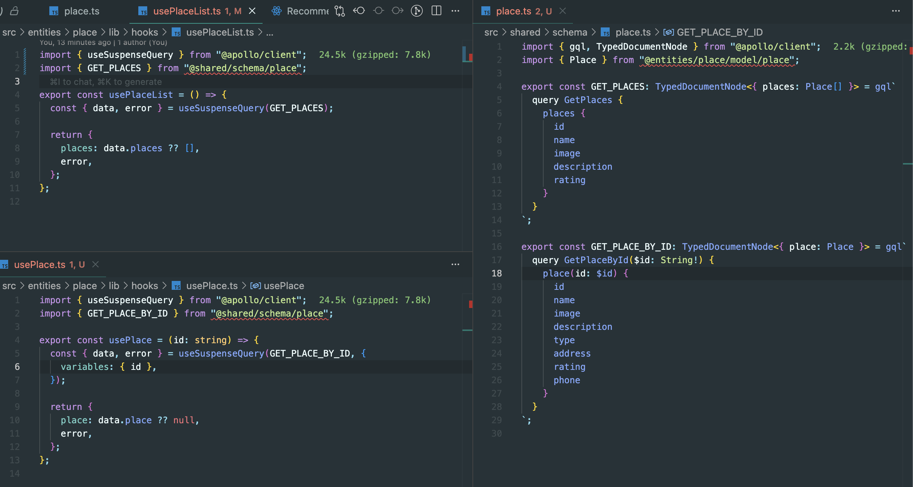The height and width of the screenshot is (487, 913).
Task: Toggle the file blame circle icon
Action: 378,11
